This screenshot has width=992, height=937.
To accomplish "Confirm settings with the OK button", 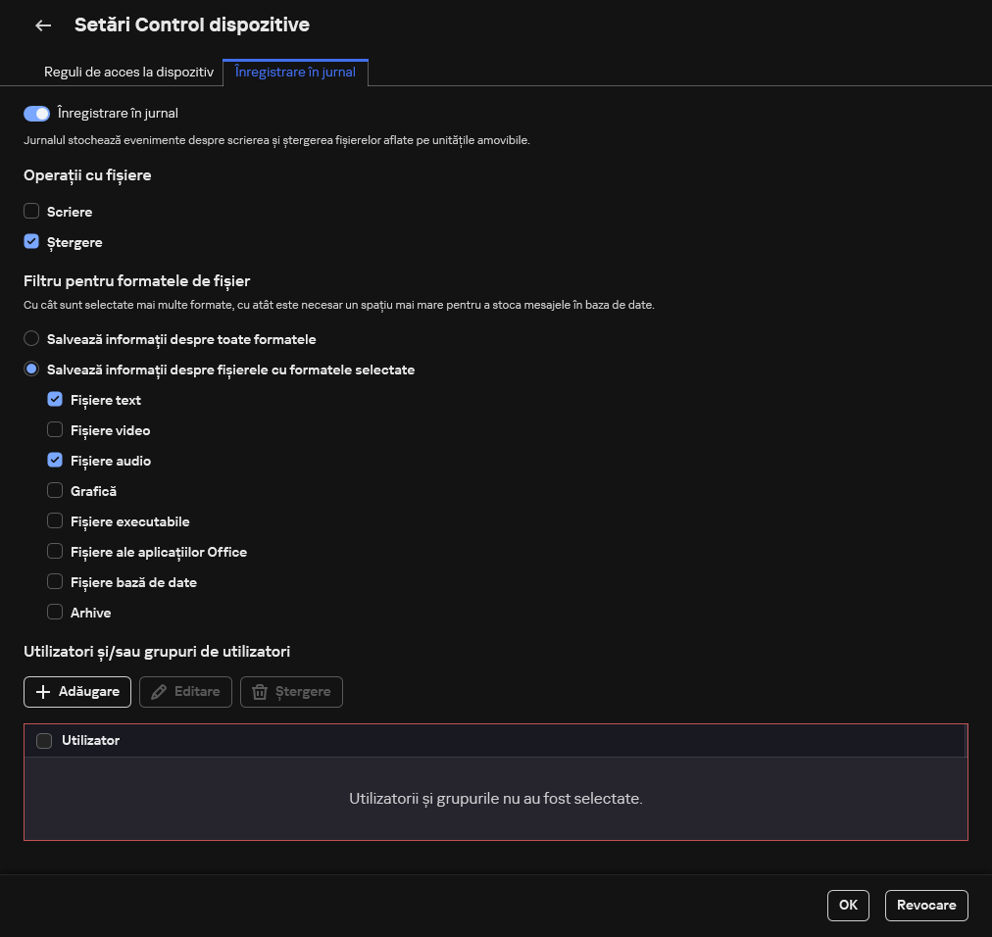I will click(x=848, y=906).
